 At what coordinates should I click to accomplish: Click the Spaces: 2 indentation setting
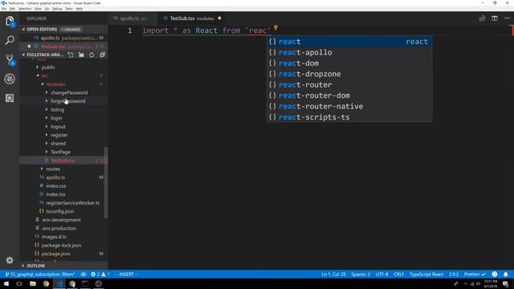pyautogui.click(x=361, y=275)
